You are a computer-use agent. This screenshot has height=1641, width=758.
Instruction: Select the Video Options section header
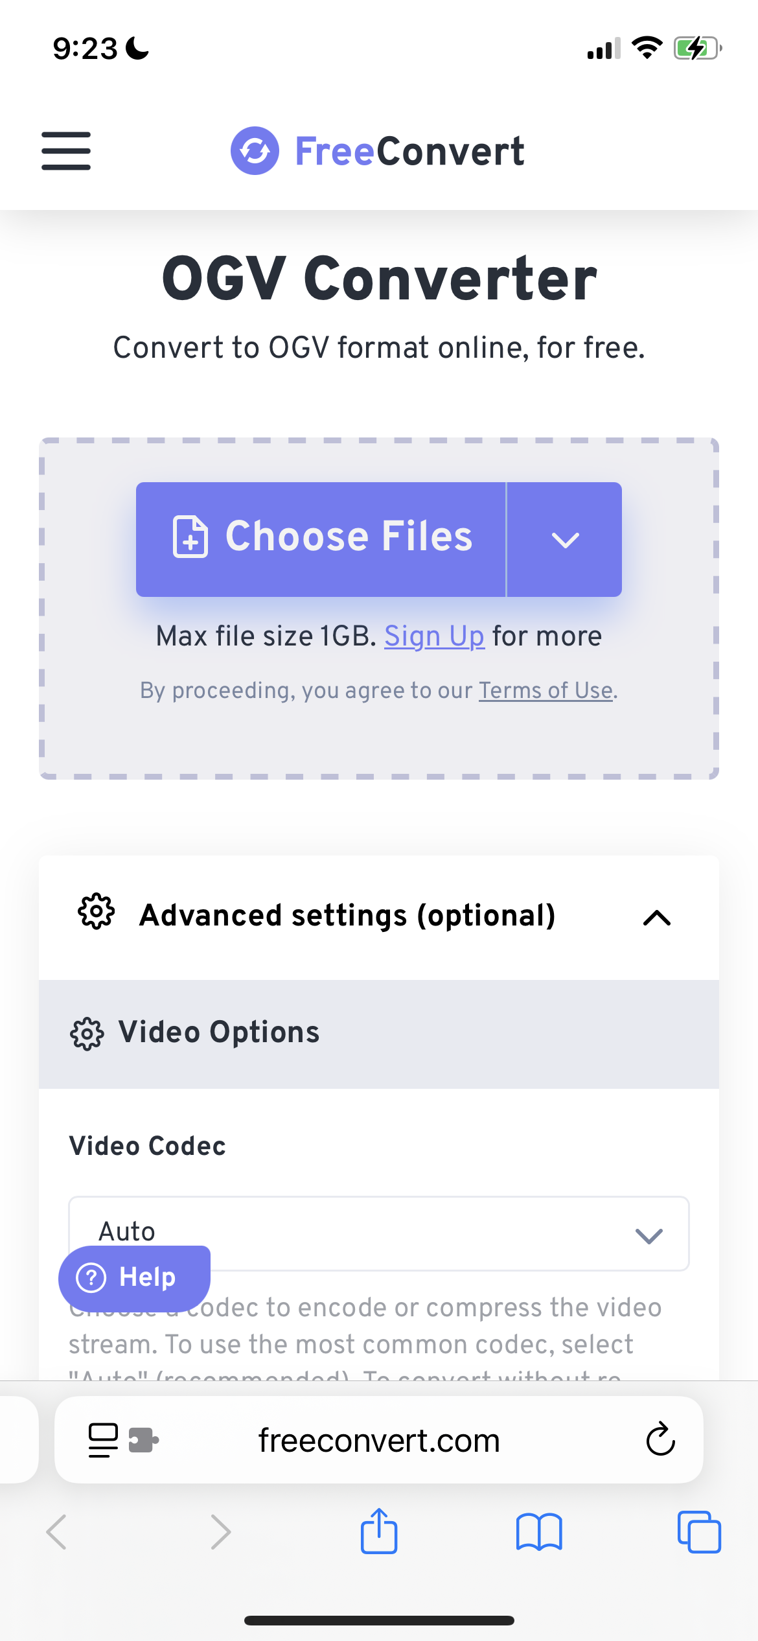click(379, 1034)
